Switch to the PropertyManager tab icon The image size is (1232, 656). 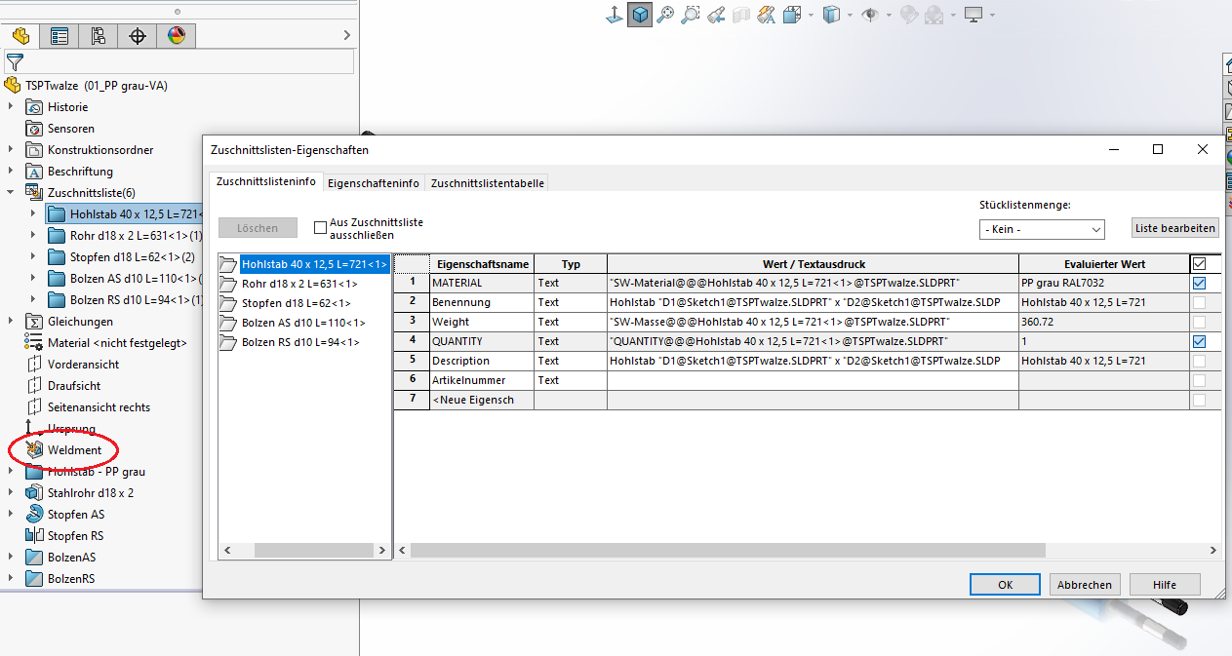tap(60, 36)
